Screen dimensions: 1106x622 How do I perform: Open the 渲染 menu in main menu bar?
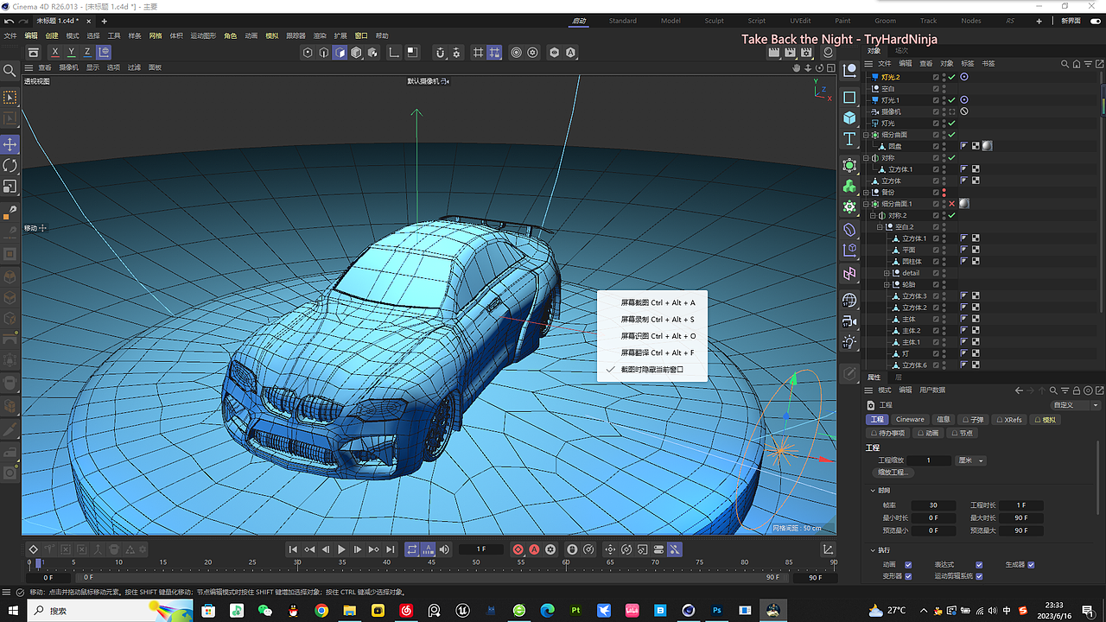click(320, 36)
